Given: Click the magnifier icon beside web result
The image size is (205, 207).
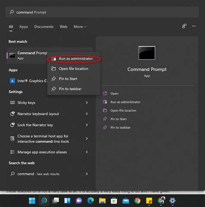Looking at the screenshot, I should click(x=13, y=174).
